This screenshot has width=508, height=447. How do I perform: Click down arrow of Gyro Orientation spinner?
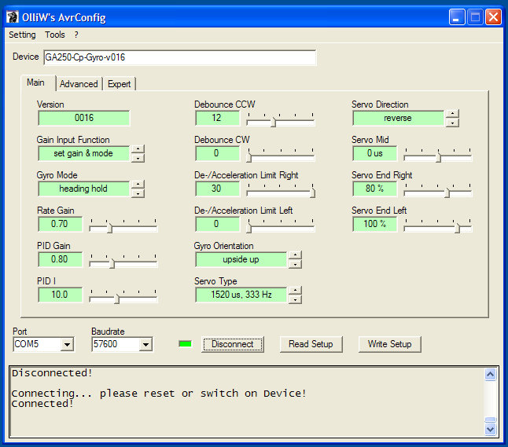pos(295,264)
